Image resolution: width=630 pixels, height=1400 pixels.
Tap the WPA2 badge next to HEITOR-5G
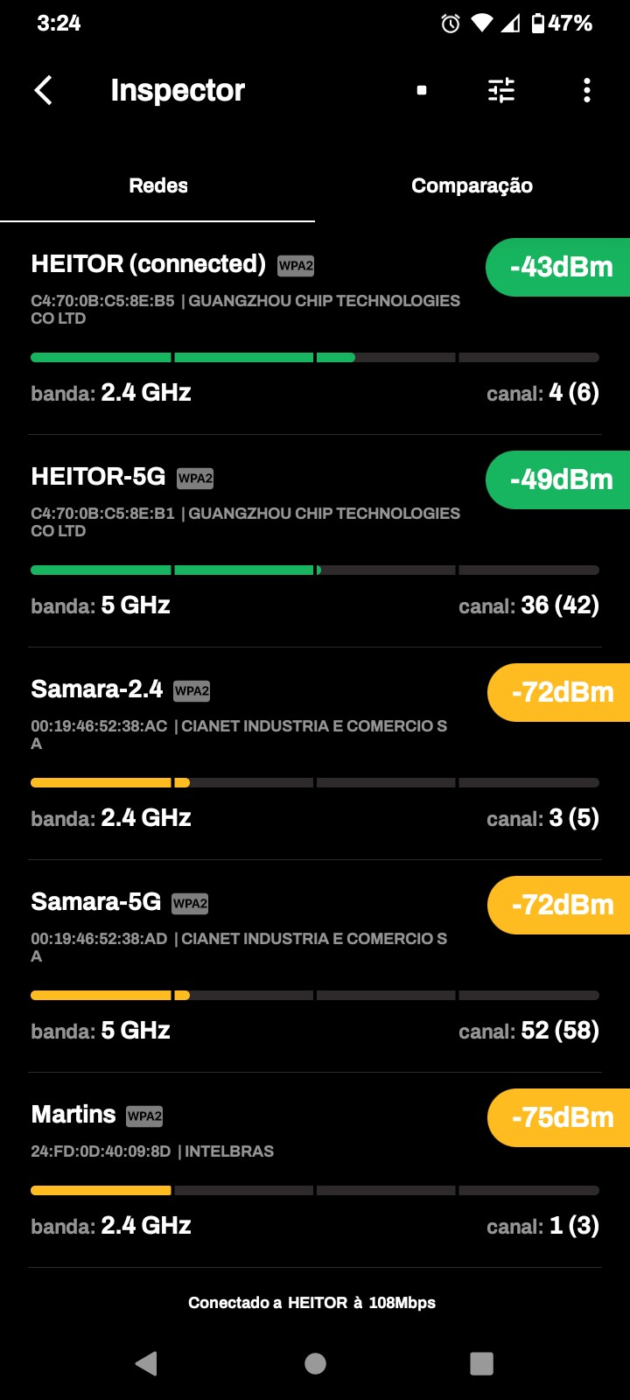(195, 478)
